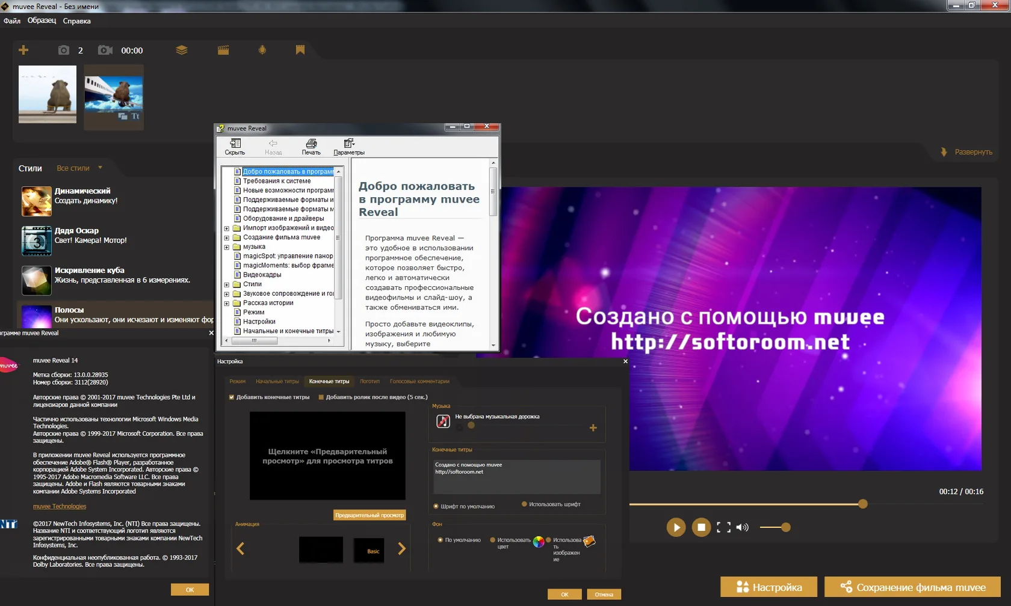Image resolution: width=1011 pixels, height=606 pixels.
Task: Close the about muvee Reveal panel
Action: 211,333
